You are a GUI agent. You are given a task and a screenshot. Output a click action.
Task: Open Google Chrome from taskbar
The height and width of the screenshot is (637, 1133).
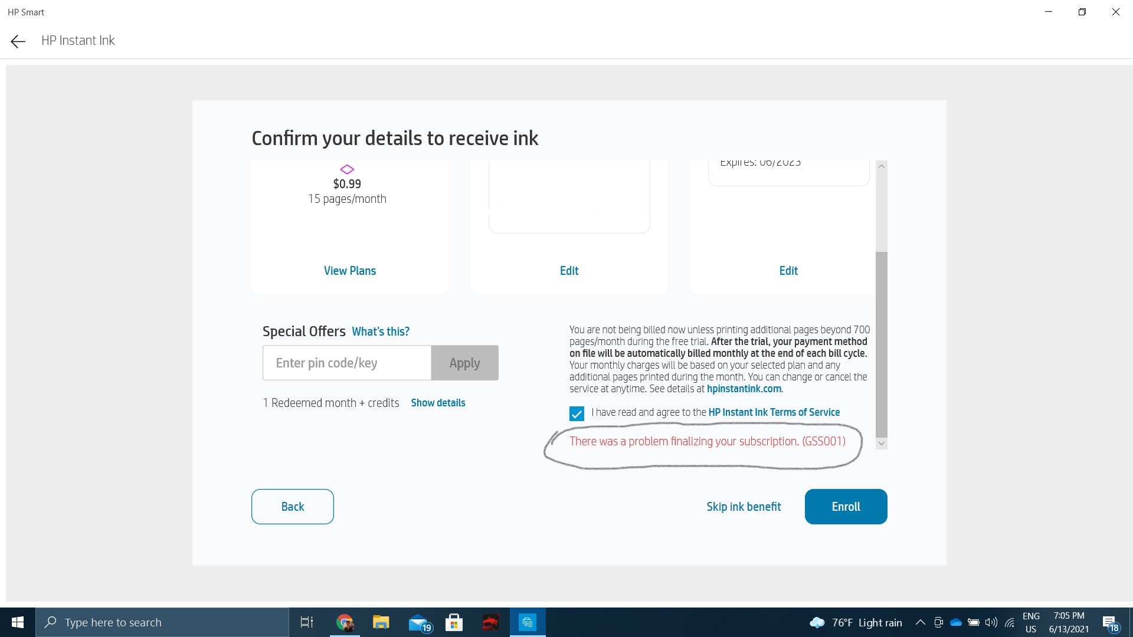345,622
